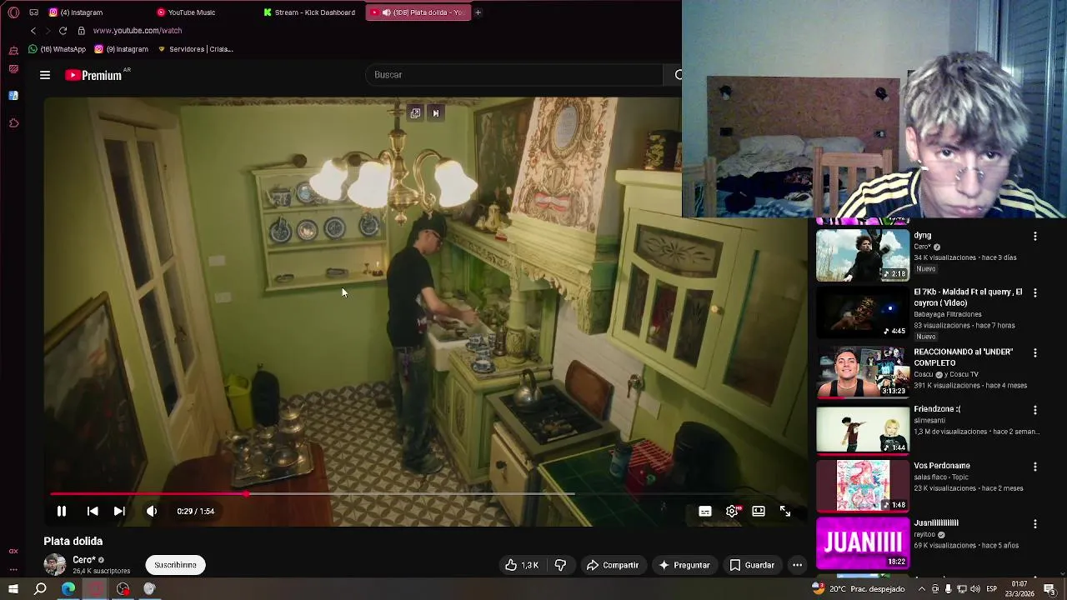Focus the Buscar search field
Viewport: 1067px width, 600px height.
[513, 75]
